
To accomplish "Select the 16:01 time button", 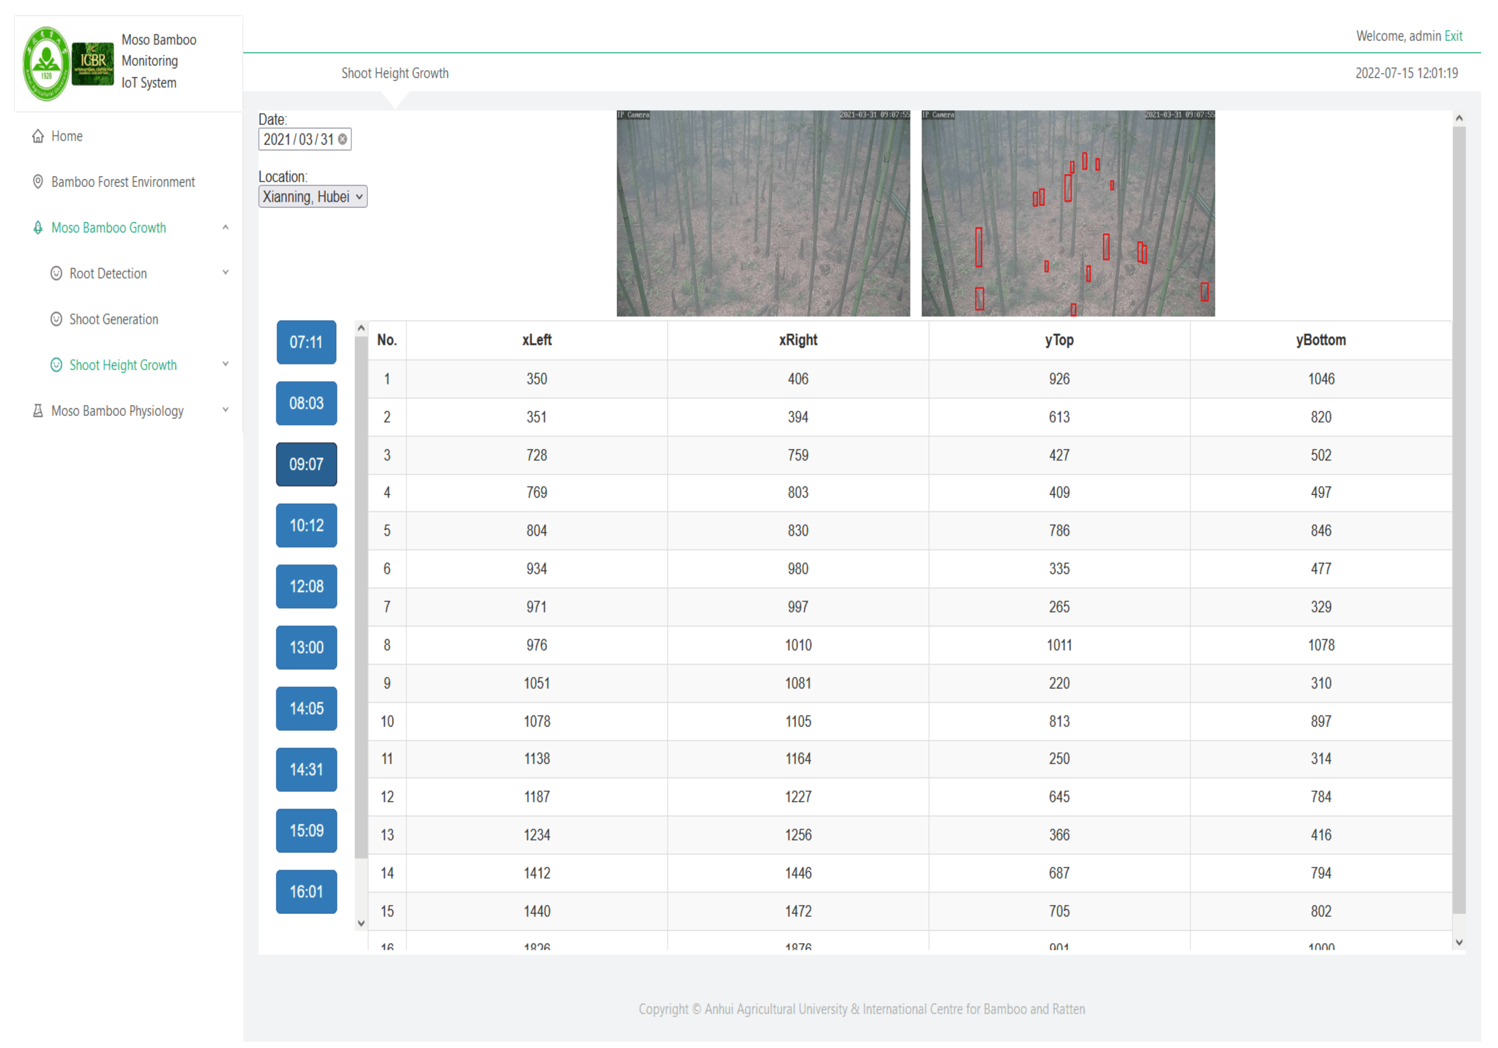I will coord(307,891).
